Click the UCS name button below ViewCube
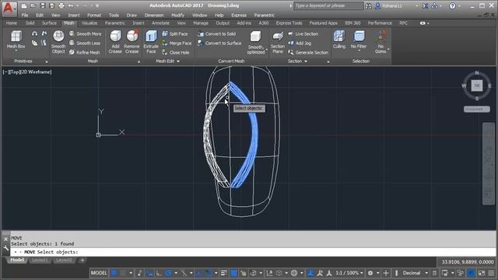 [x=476, y=109]
